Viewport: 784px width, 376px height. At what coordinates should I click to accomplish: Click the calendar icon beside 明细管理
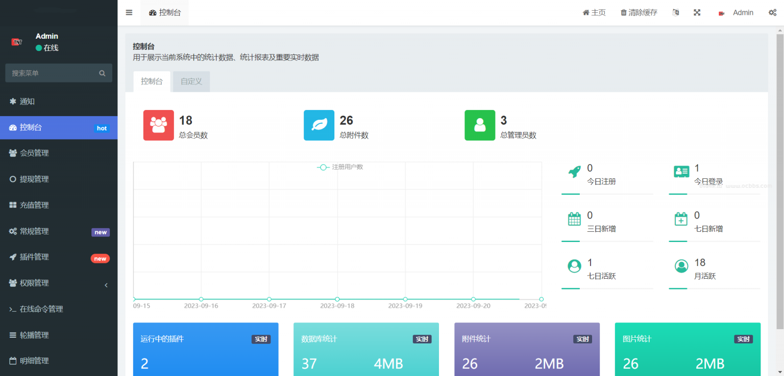pyautogui.click(x=13, y=361)
